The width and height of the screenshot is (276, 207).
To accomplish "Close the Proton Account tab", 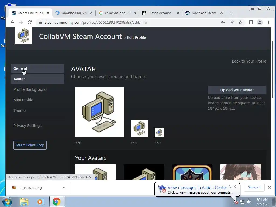I will 178,13.
